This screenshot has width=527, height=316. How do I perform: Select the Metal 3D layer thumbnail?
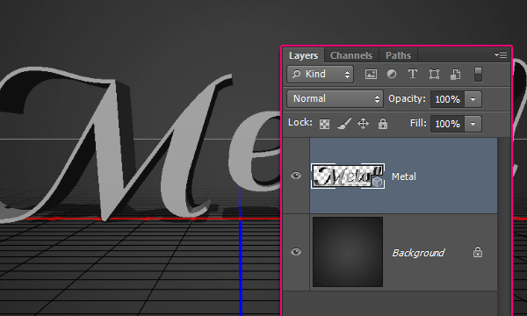point(348,176)
